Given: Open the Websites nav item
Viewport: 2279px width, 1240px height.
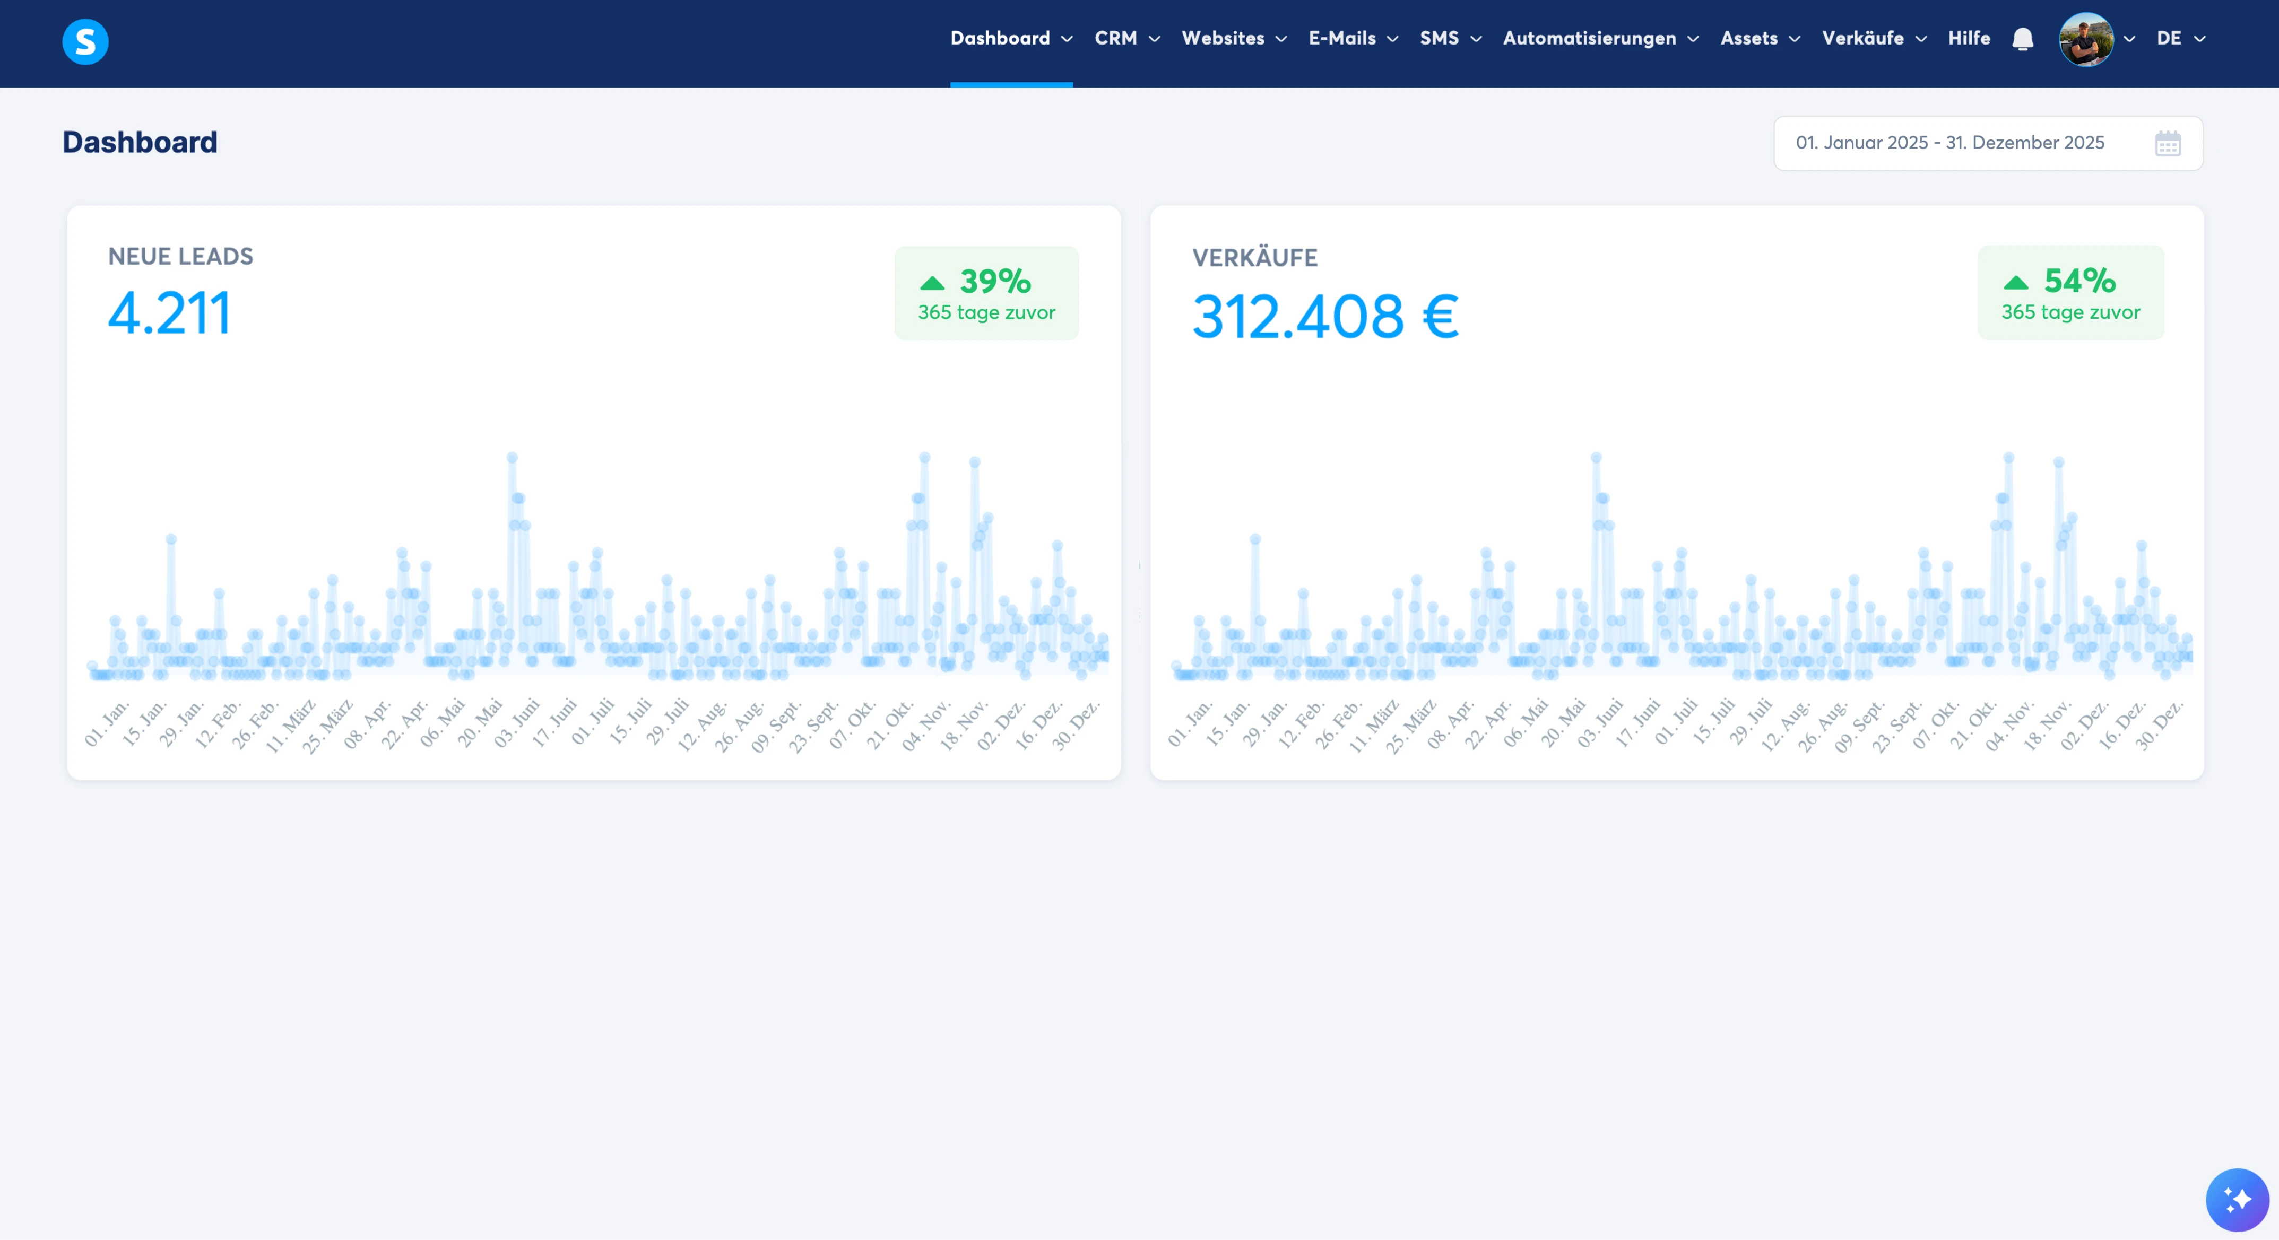Looking at the screenshot, I should tap(1223, 39).
